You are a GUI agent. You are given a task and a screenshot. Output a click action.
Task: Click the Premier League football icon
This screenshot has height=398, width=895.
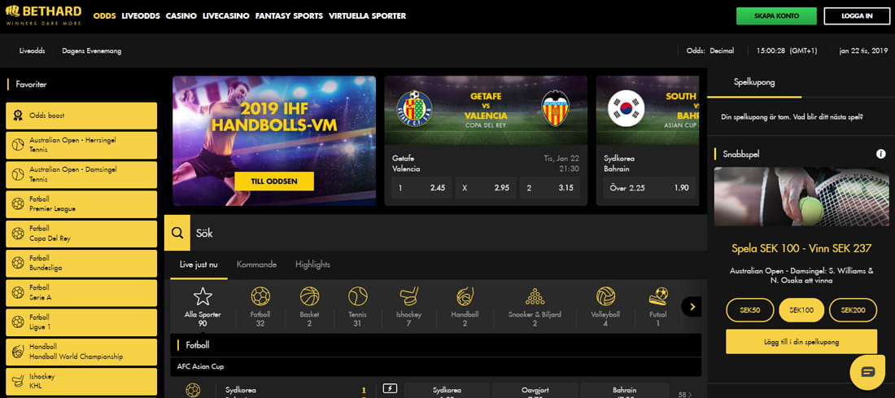click(18, 204)
